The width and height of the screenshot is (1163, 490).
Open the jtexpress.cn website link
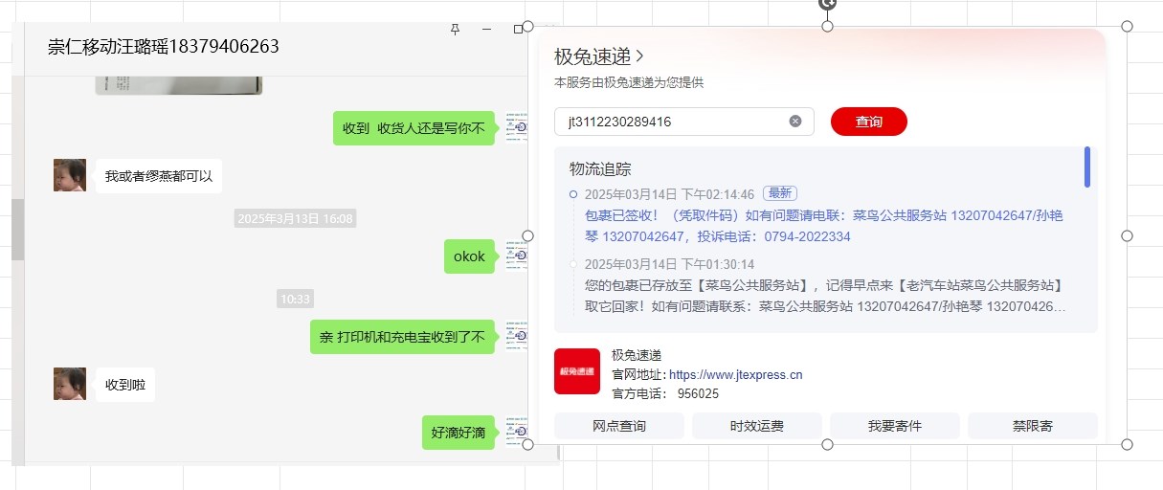(x=735, y=375)
